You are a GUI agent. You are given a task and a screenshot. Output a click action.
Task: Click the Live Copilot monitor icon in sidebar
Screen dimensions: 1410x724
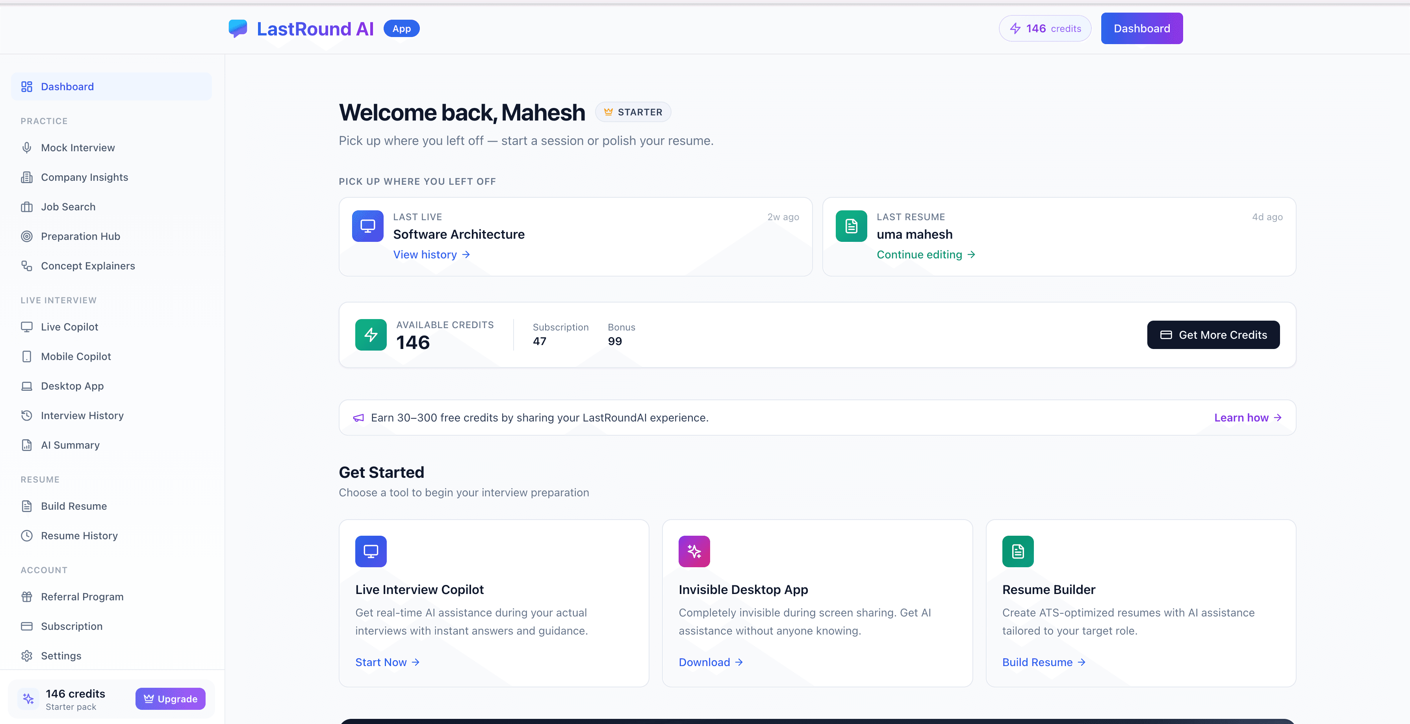(26, 327)
